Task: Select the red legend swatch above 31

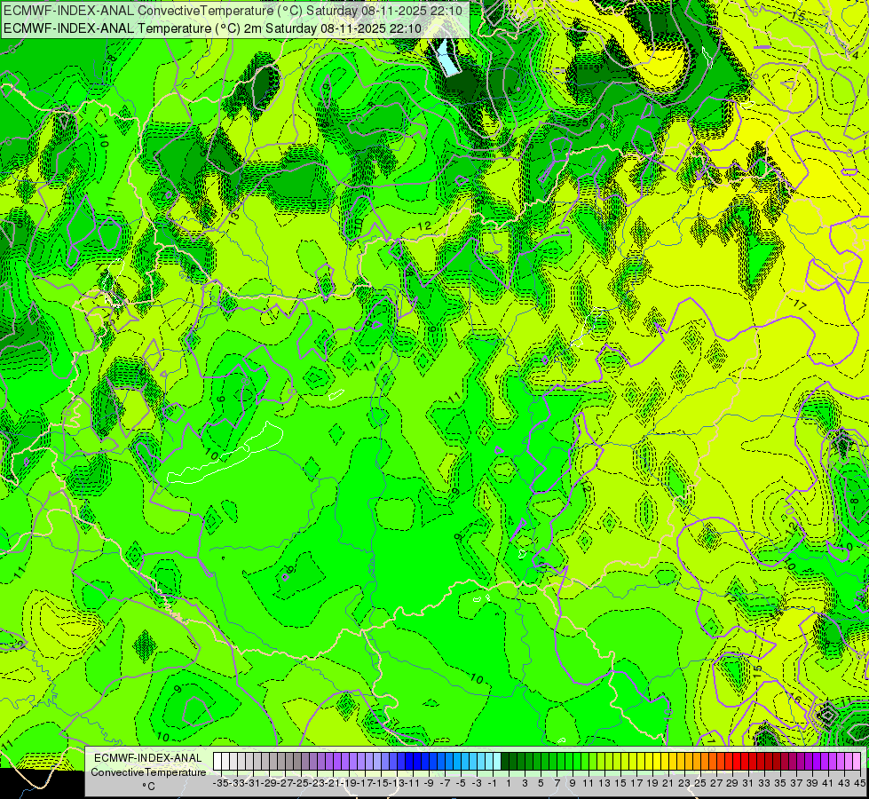Action: [x=745, y=761]
